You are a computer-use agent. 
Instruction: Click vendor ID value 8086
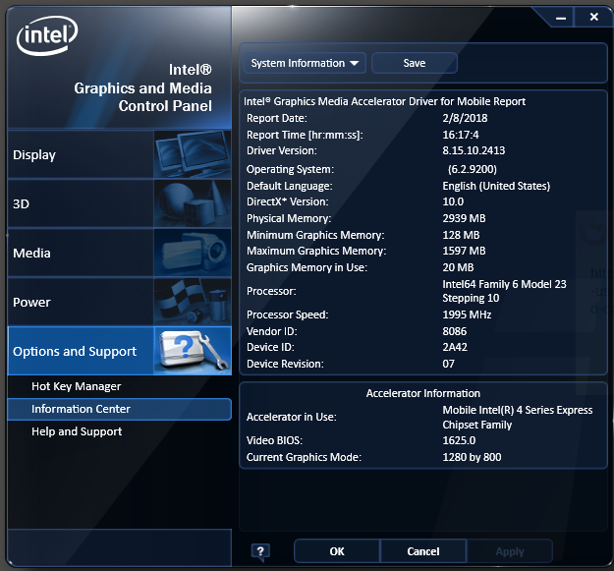tap(455, 331)
